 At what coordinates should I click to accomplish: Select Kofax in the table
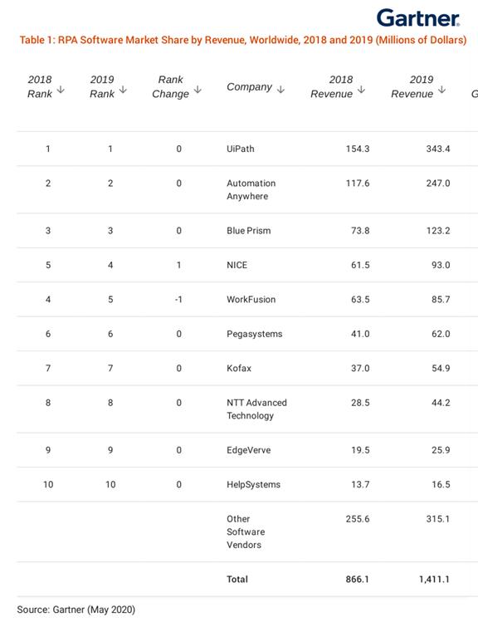(239, 368)
